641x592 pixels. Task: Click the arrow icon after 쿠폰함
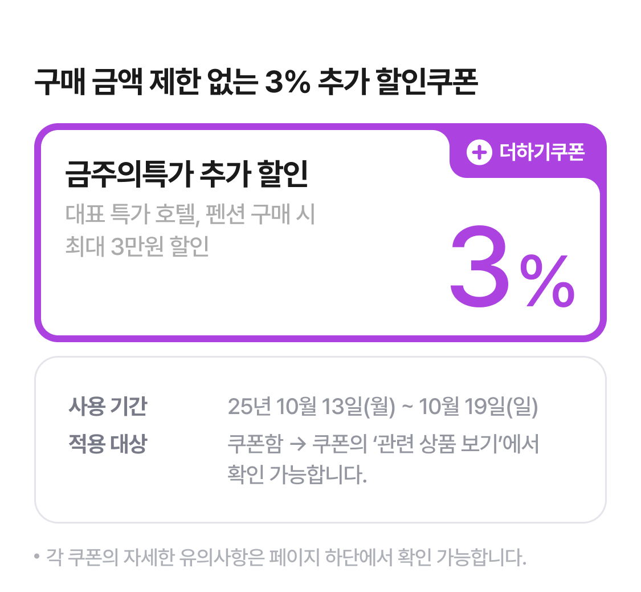pos(297,445)
